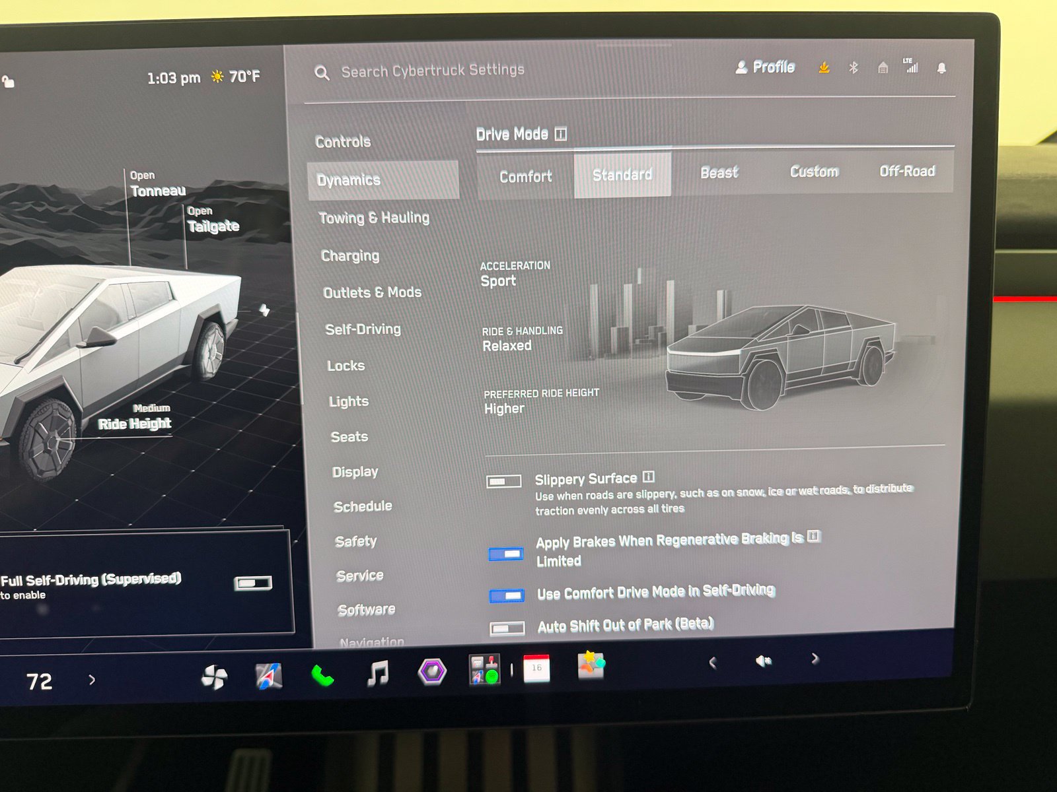Screen dimensions: 1057x792
Task: Tap Open Tonneau on vehicle view
Action: (x=157, y=183)
